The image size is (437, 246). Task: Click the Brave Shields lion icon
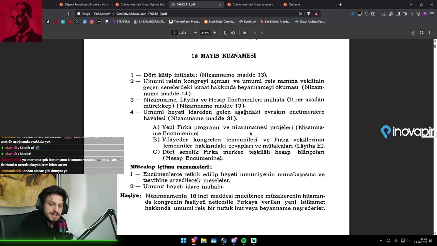309,14
